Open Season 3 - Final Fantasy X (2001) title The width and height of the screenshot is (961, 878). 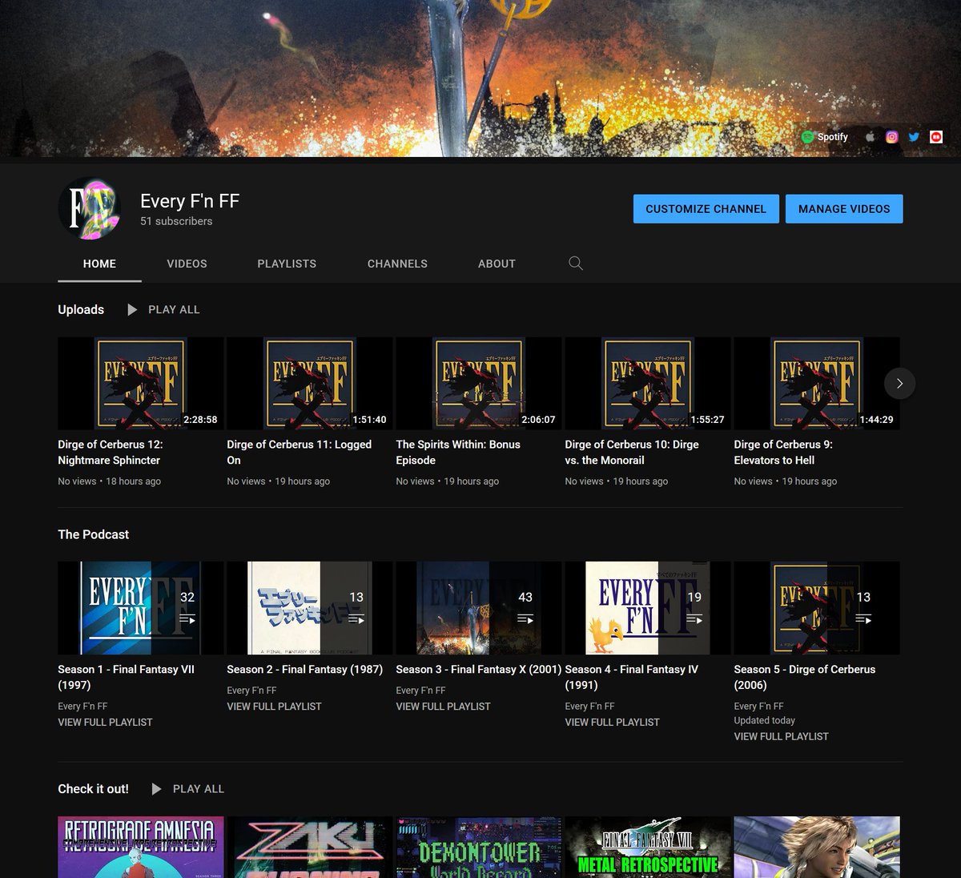pyautogui.click(x=478, y=669)
